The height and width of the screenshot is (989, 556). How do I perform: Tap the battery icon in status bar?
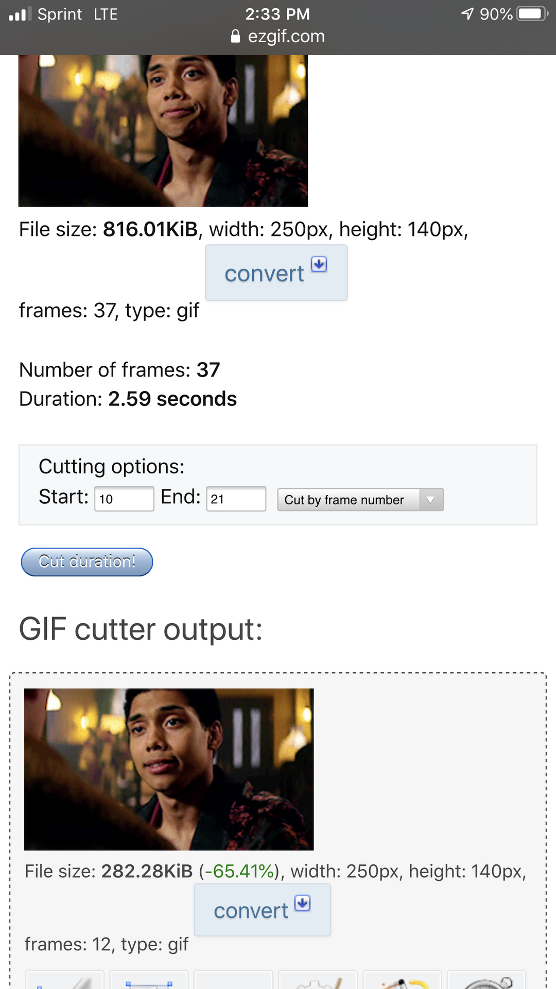click(x=532, y=14)
